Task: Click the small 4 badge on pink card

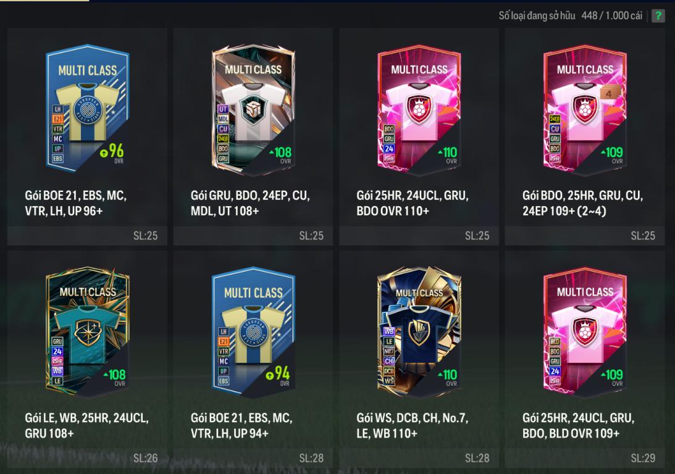Action: coord(608,93)
